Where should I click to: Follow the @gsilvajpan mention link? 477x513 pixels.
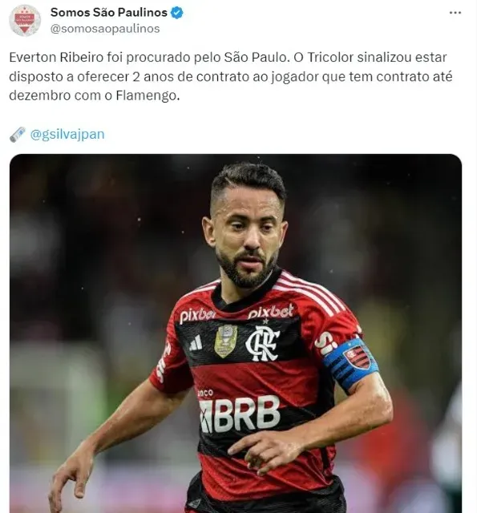pyautogui.click(x=67, y=135)
